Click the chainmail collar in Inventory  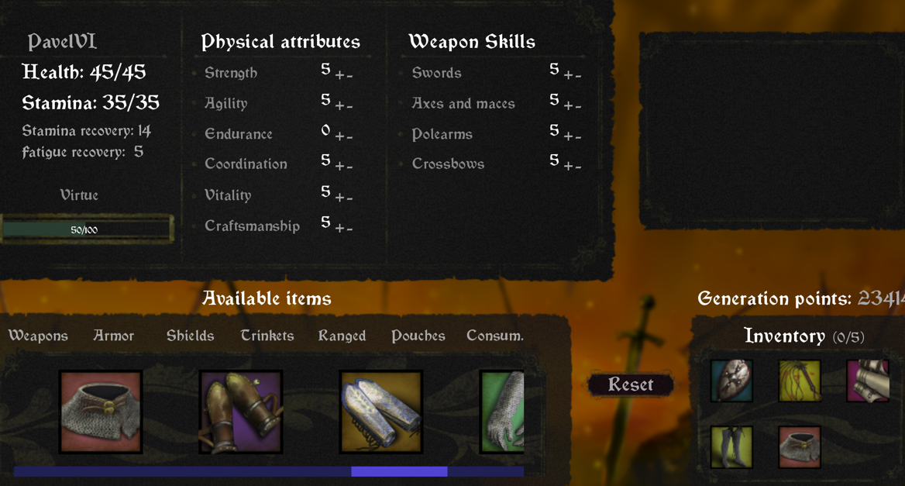(800, 446)
